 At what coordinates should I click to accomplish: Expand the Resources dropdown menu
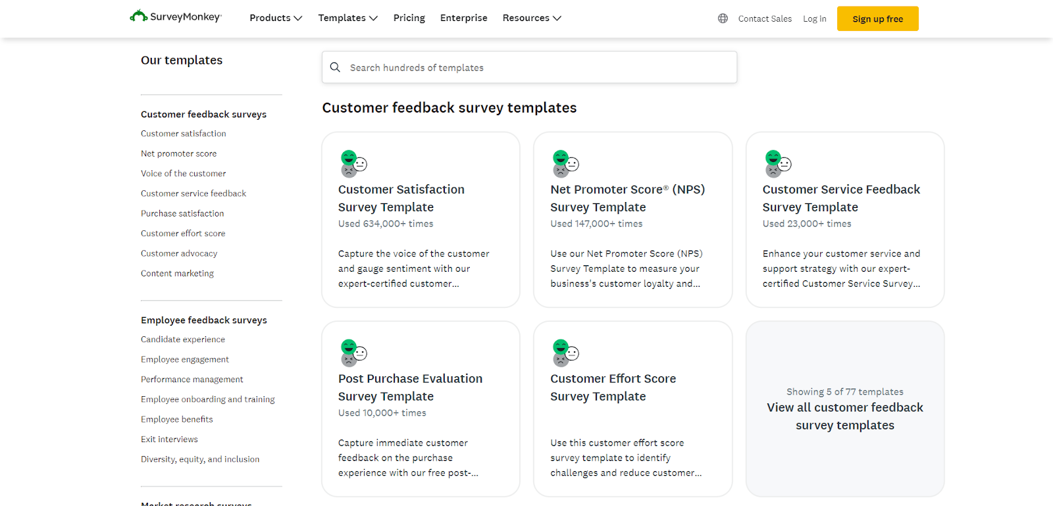532,18
